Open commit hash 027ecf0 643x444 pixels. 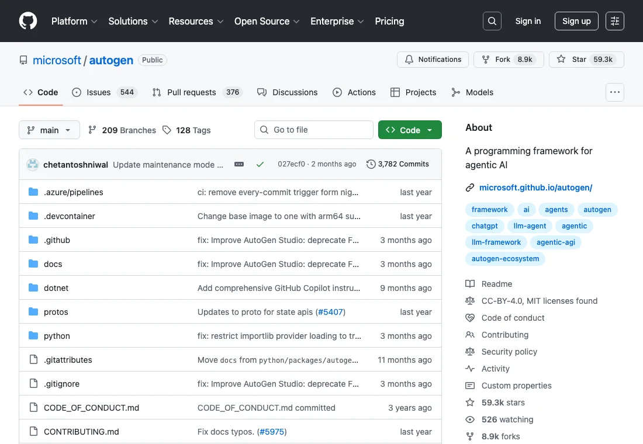pyautogui.click(x=291, y=164)
